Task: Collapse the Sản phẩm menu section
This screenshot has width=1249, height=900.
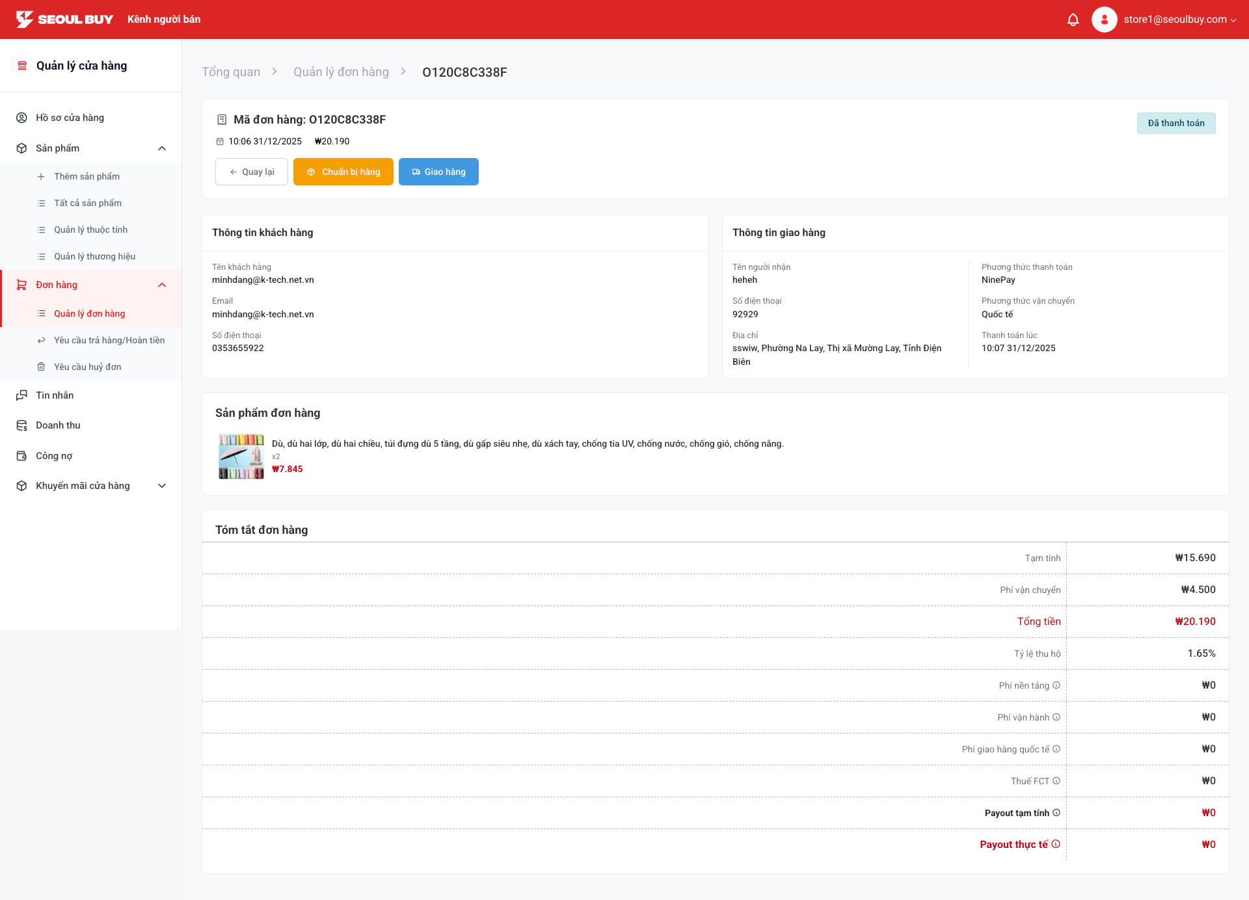Action: pyautogui.click(x=162, y=148)
